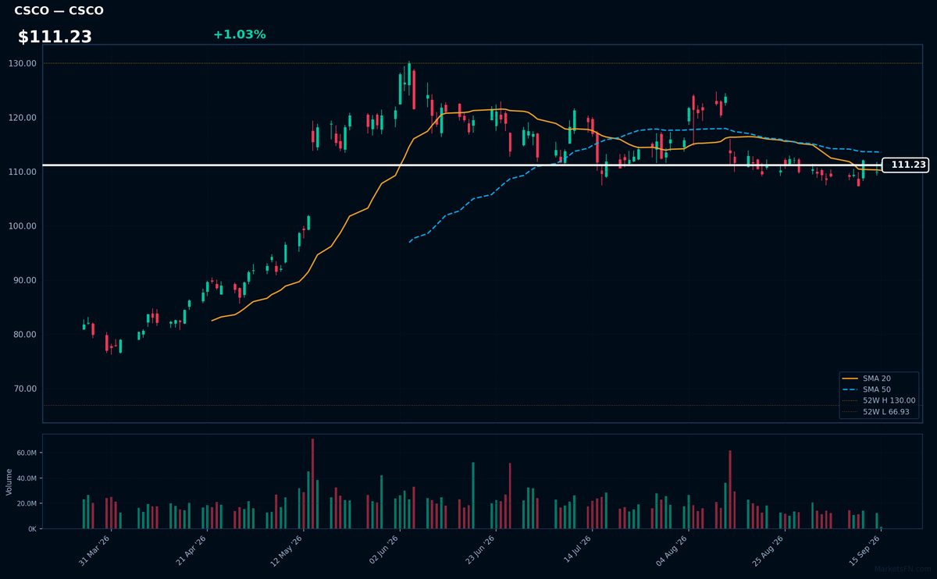Click the 12 May '26 date label

[x=287, y=549]
